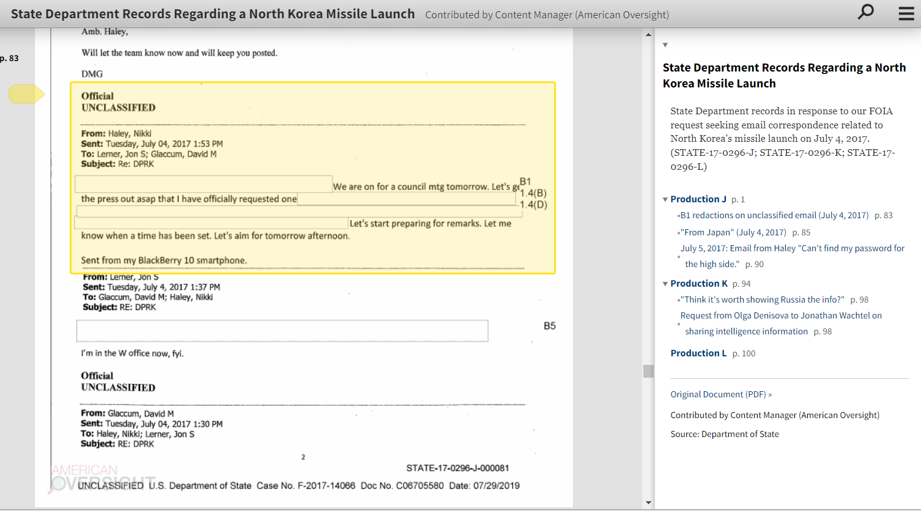This screenshot has height=511, width=921.
Task: Collapse the Production J section
Action: pyautogui.click(x=665, y=199)
